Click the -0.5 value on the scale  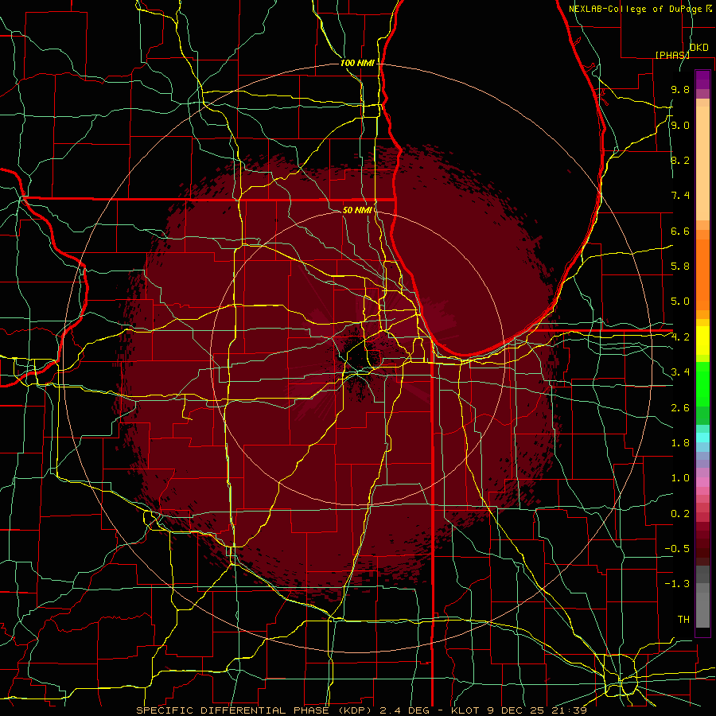click(677, 549)
